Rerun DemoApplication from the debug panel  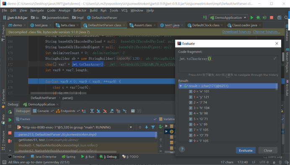pos(10,112)
